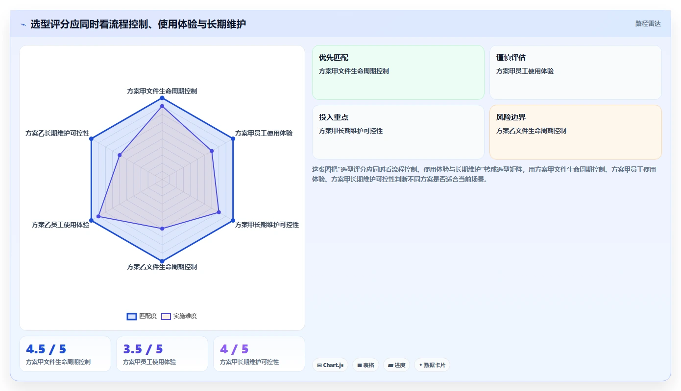681x391 pixels.
Task: Open the 优先匹配 card
Action: 398,72
